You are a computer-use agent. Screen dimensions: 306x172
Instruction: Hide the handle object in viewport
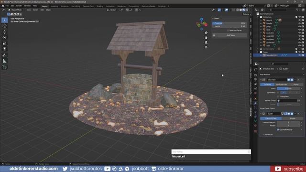299,23
